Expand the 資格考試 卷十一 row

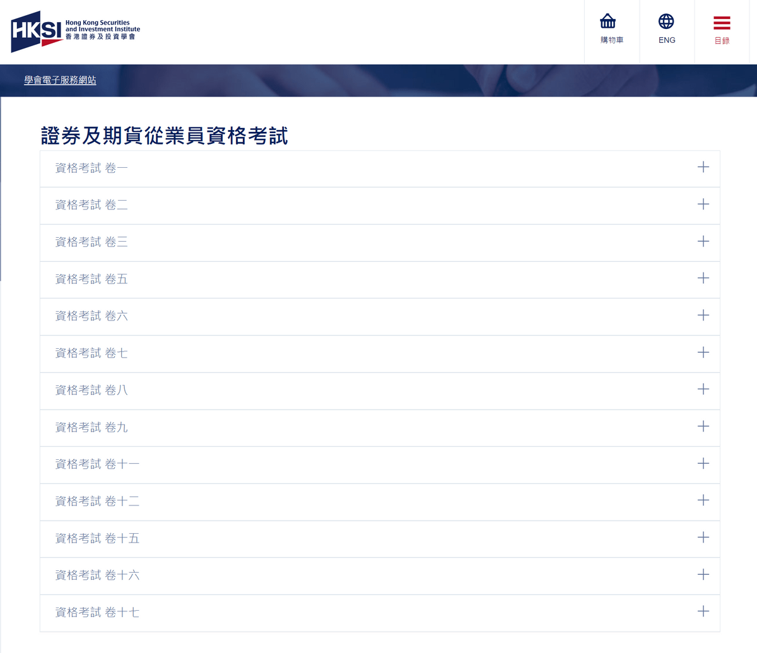[x=703, y=464]
